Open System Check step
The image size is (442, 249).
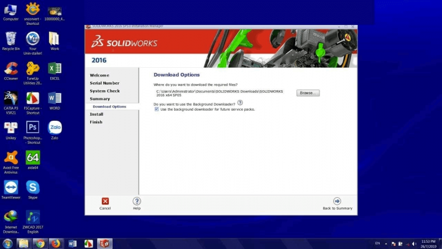click(104, 91)
